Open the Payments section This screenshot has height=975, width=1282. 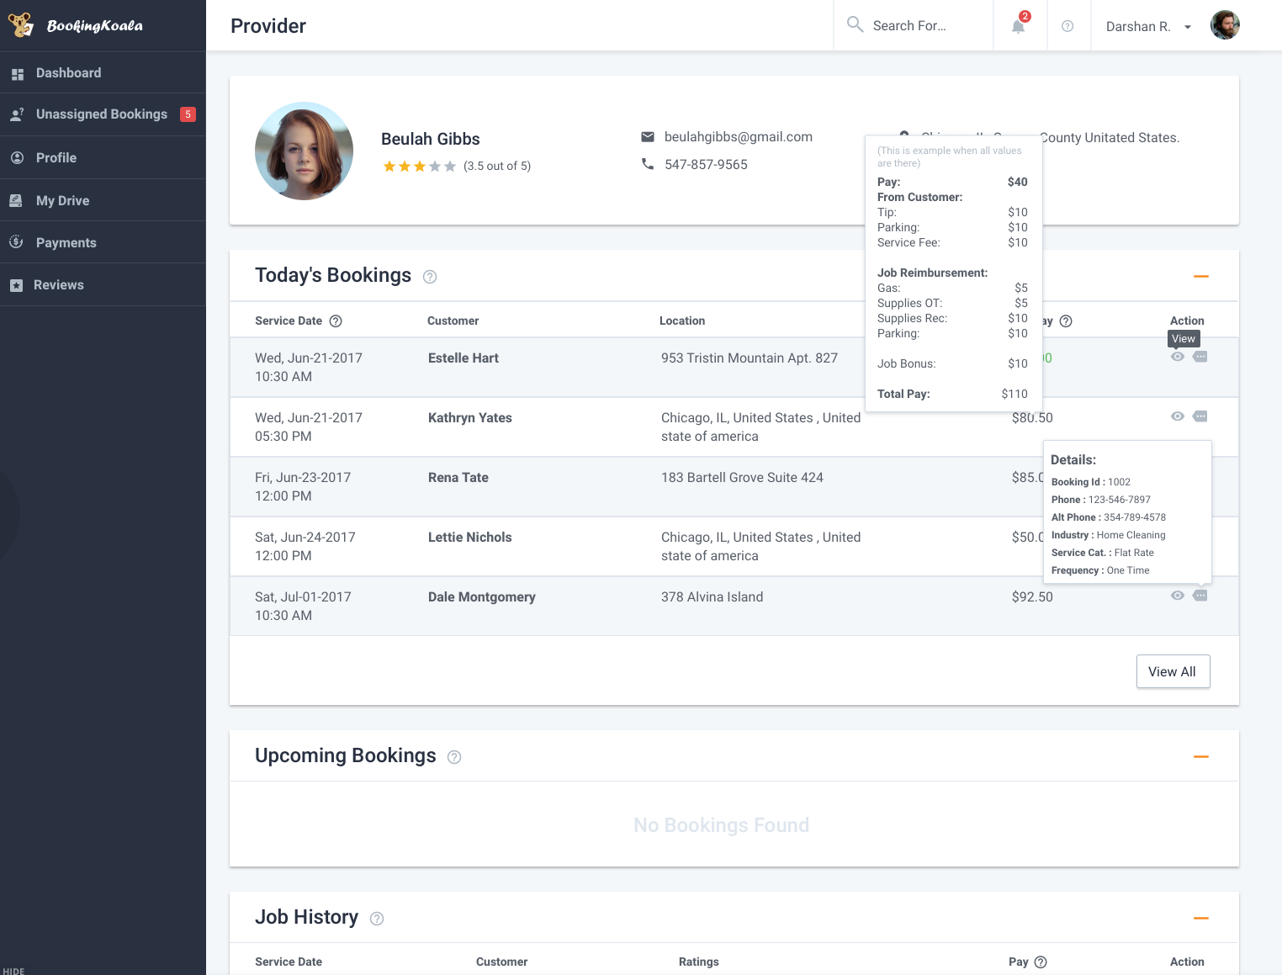(66, 242)
